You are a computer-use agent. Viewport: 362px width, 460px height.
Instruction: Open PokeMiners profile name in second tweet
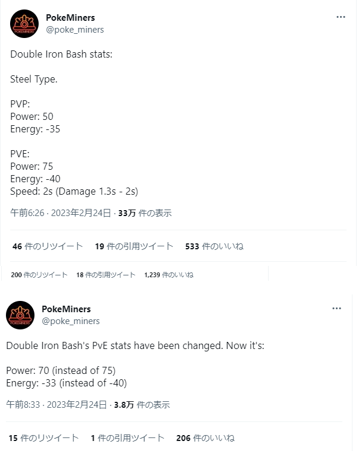66,309
